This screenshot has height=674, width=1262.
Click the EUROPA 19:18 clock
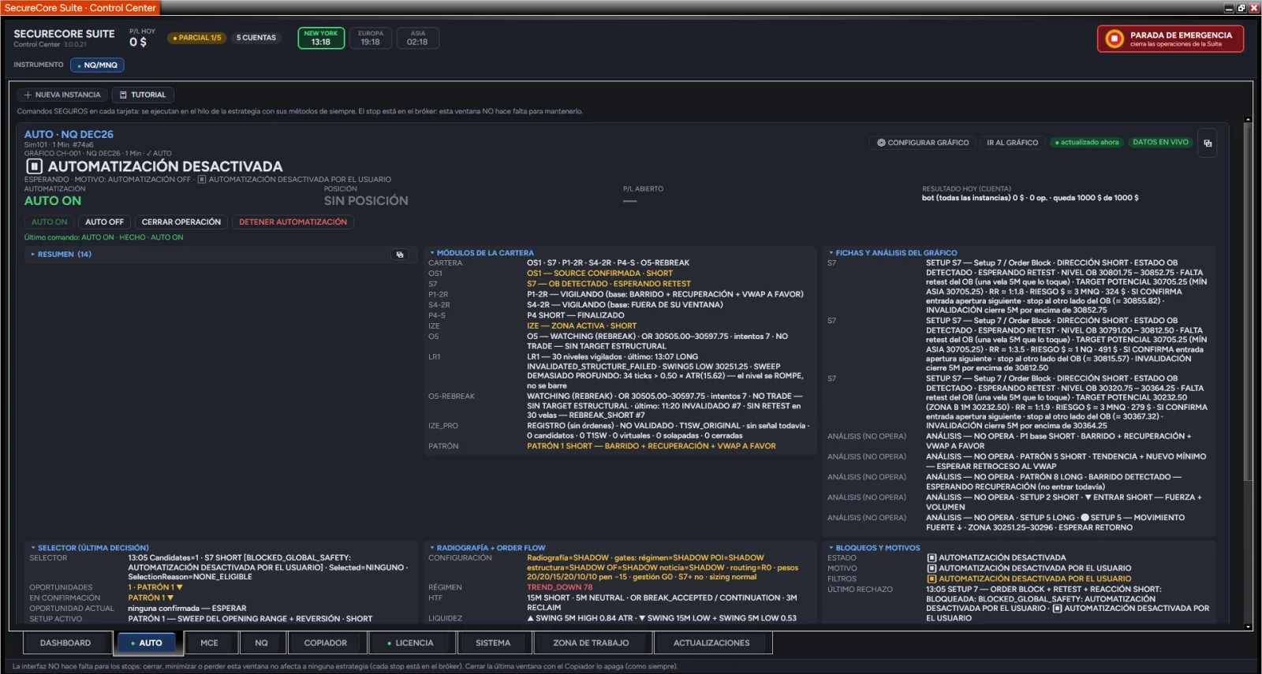click(x=371, y=38)
